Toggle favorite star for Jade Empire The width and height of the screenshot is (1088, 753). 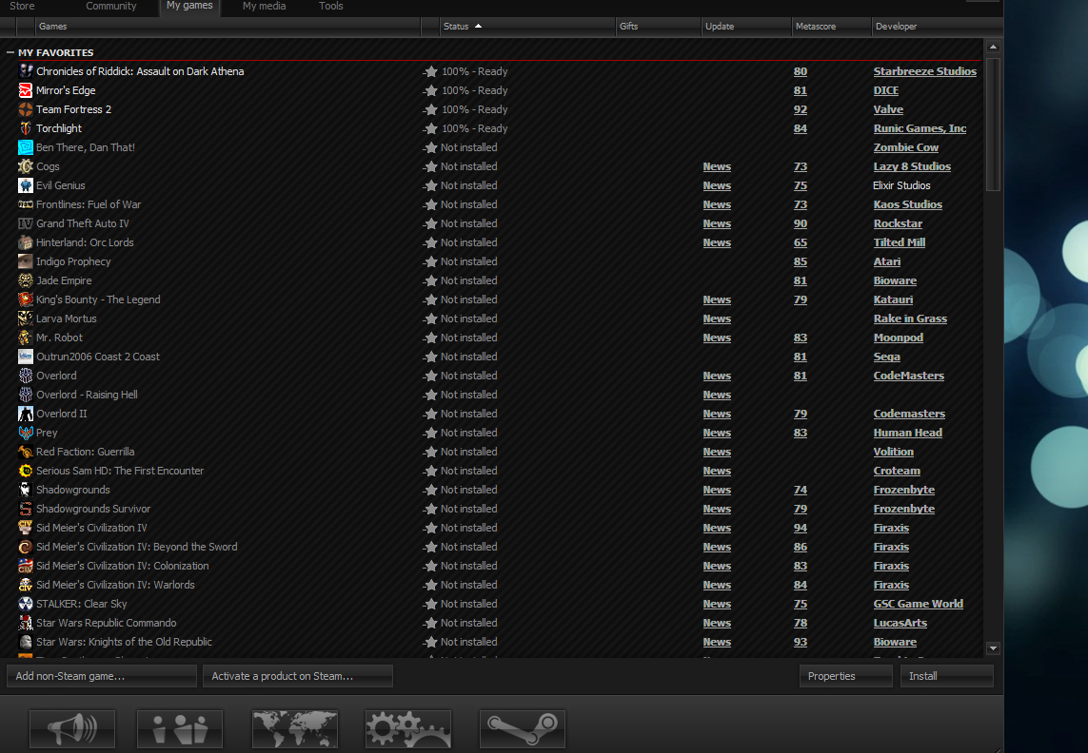click(430, 280)
